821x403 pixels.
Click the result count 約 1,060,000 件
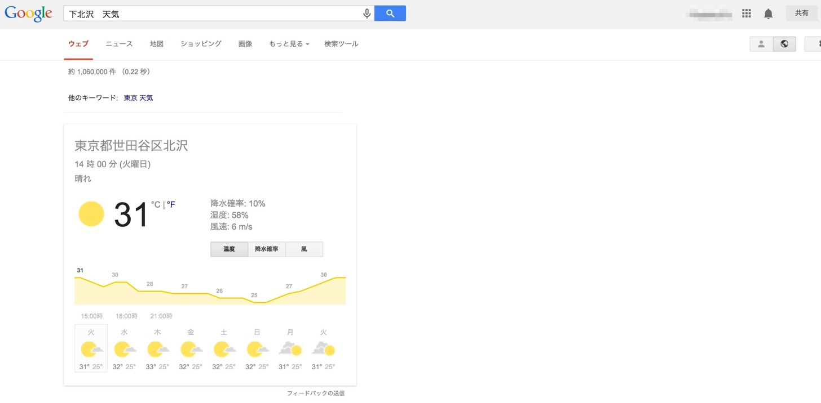tap(92, 72)
